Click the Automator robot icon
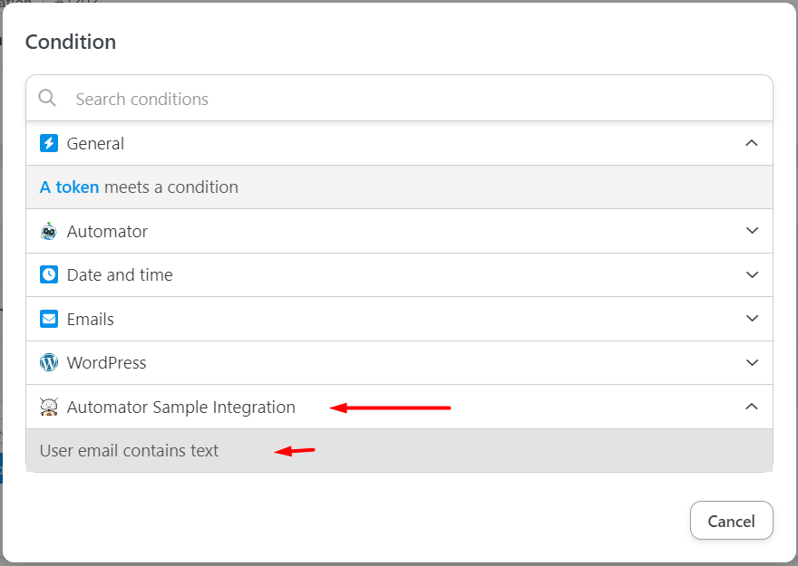 coord(49,231)
